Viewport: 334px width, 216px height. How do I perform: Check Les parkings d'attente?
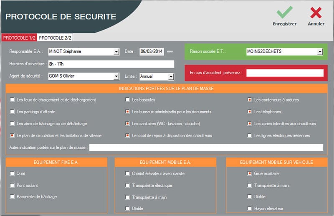coord(13,112)
